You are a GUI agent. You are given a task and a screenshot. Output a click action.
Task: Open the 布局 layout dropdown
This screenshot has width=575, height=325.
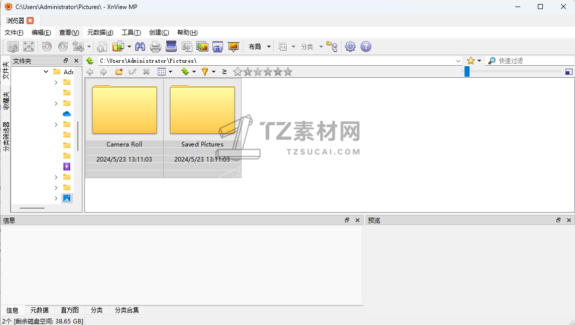point(260,47)
